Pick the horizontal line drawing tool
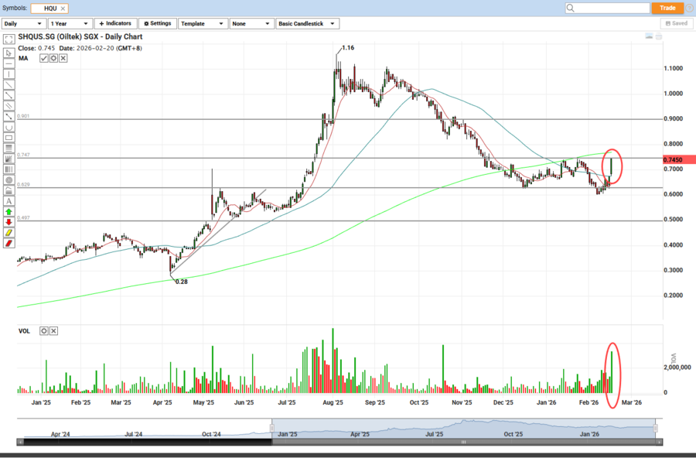The image size is (696, 458). coord(9,63)
